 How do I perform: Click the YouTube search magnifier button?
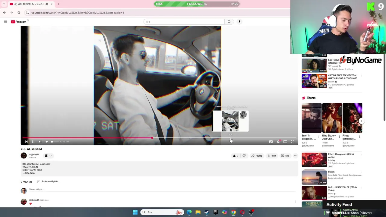pos(229,22)
